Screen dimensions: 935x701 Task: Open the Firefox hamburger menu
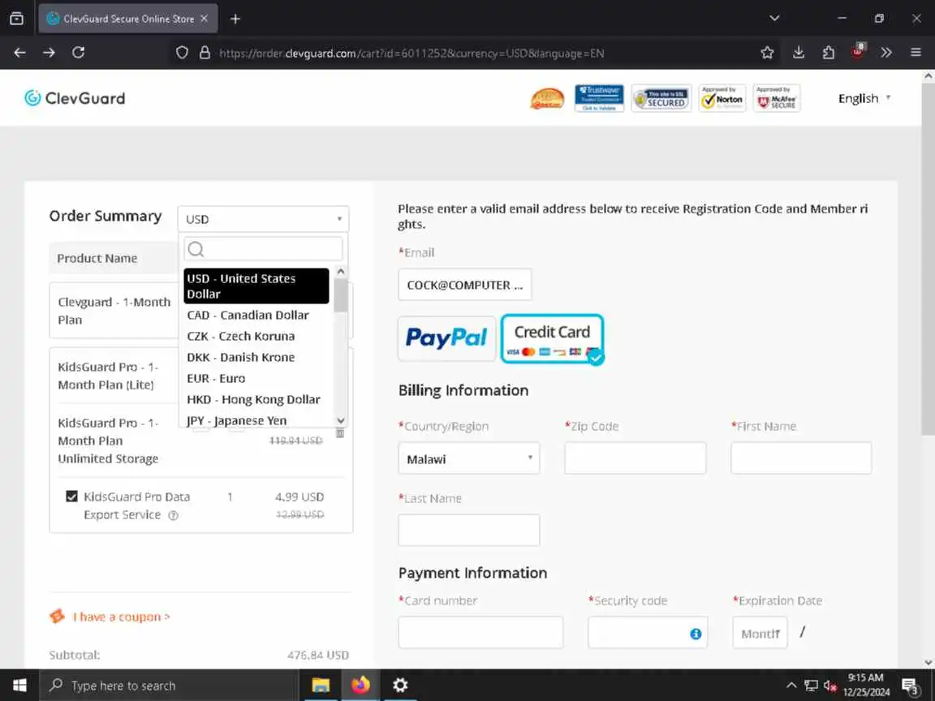pos(916,53)
